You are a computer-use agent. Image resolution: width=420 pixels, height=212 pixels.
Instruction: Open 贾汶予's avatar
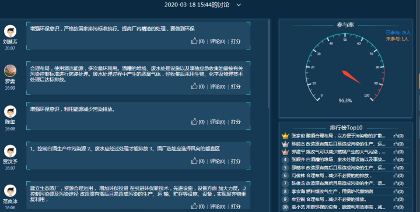(10, 151)
